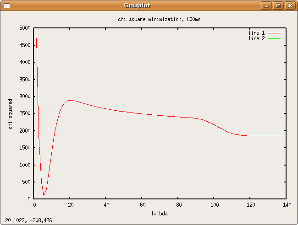Click the 140 tick label on x-axis

[286, 204]
